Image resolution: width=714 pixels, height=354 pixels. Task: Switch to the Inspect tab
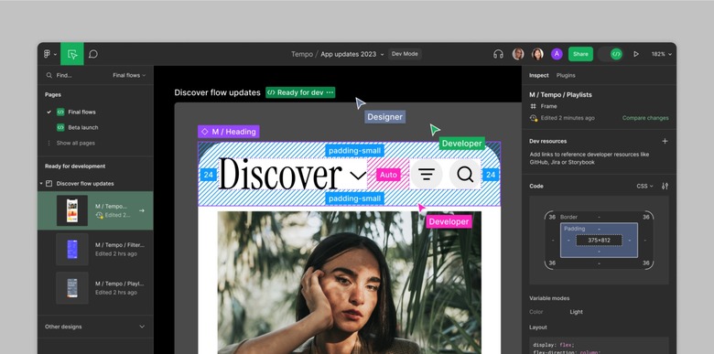point(538,75)
